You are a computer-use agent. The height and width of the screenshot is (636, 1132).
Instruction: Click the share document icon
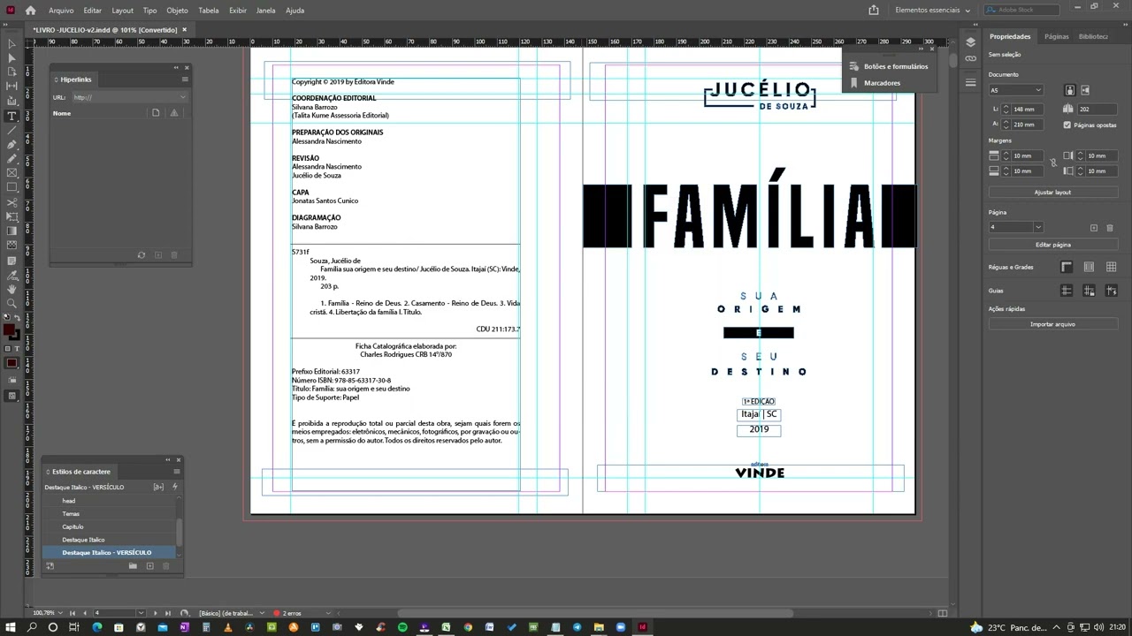click(x=874, y=10)
